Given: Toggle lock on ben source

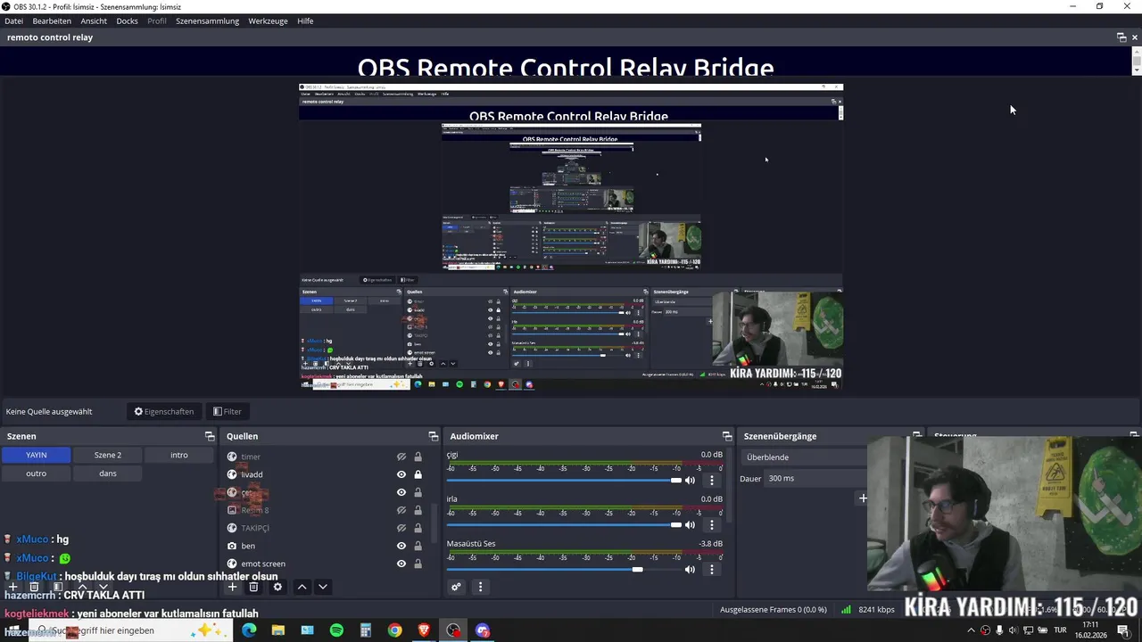Looking at the screenshot, I should coord(418,546).
